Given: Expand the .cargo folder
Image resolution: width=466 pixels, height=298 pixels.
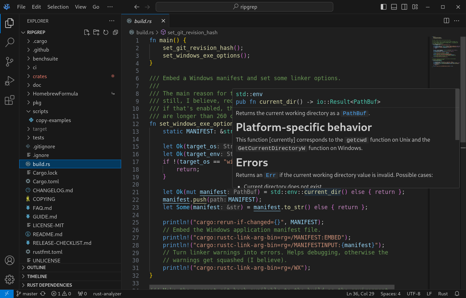Looking at the screenshot, I should pyautogui.click(x=70, y=41).
